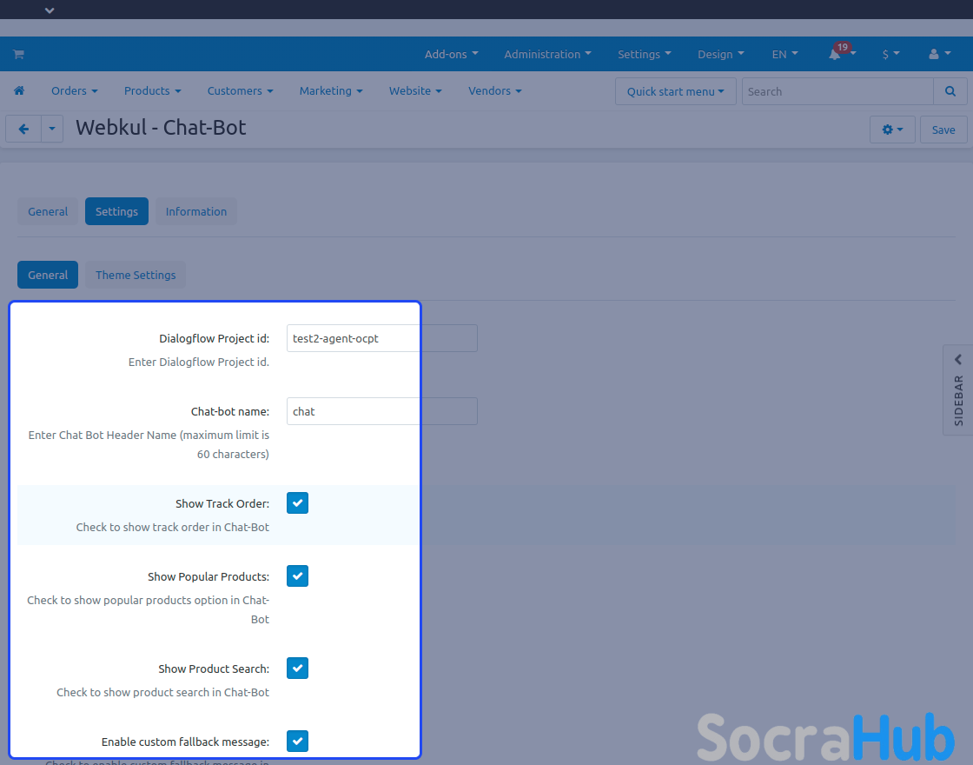Click the Dialogflow Project id label

[214, 338]
